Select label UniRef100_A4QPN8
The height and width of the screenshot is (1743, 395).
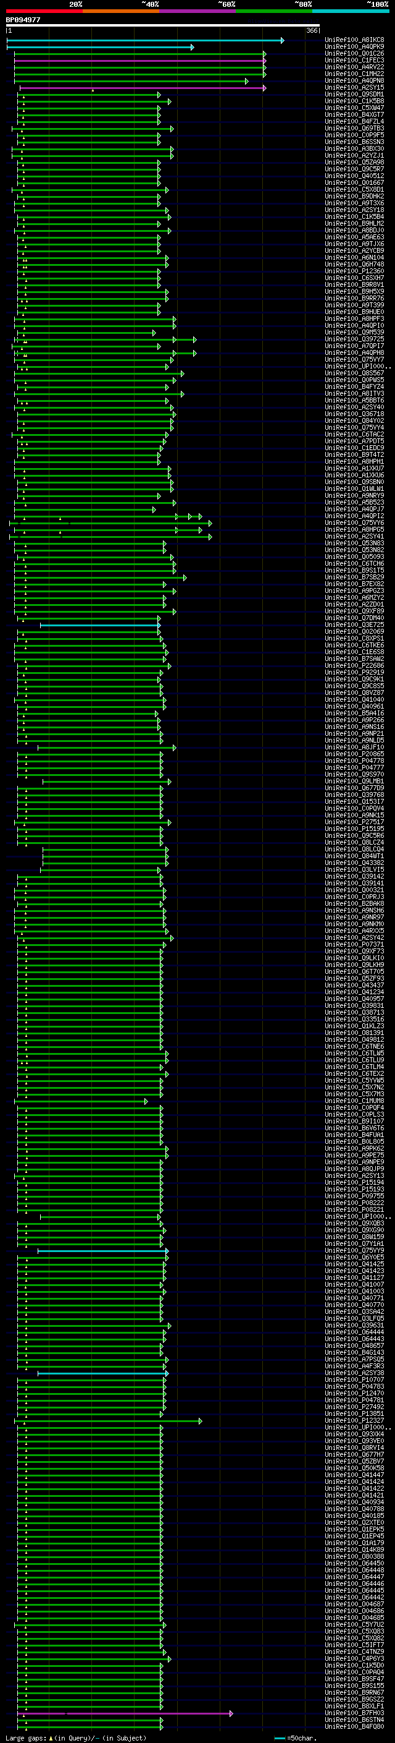point(354,80)
